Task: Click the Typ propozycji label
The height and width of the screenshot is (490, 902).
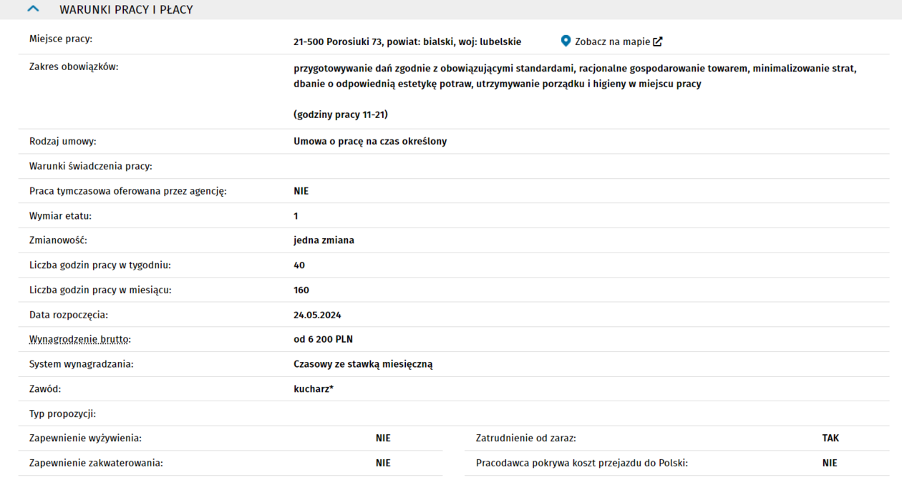Action: (x=62, y=413)
